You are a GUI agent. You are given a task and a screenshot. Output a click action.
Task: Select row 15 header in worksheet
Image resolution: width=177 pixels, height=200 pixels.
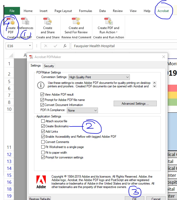[x=9, y=175]
